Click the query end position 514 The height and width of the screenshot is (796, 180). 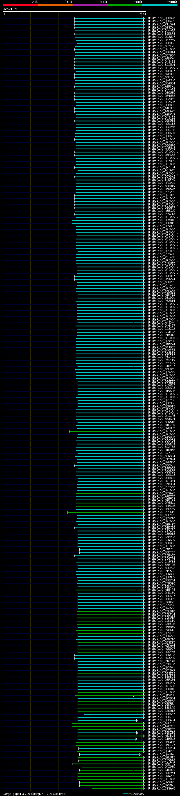point(142,14)
